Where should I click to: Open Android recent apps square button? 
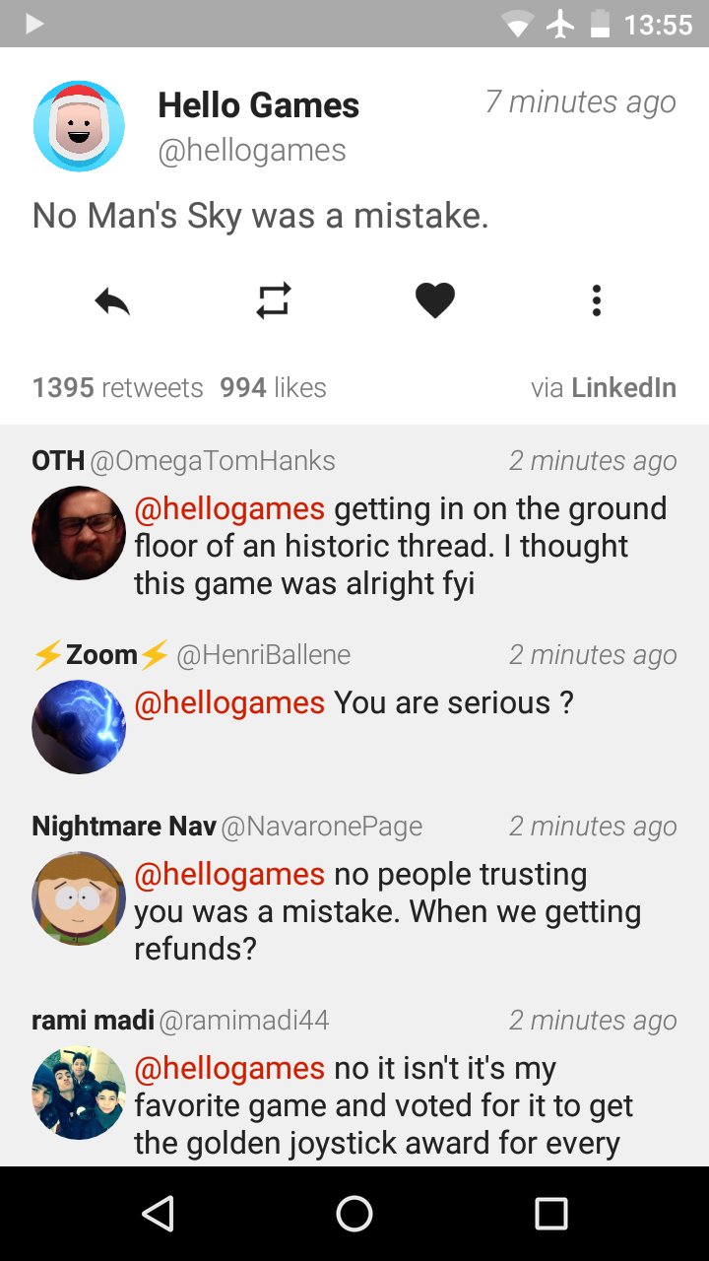pyautogui.click(x=551, y=1213)
